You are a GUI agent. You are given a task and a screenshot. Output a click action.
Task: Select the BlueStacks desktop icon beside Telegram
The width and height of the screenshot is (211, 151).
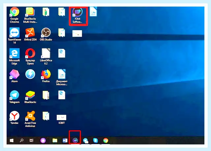point(30,97)
